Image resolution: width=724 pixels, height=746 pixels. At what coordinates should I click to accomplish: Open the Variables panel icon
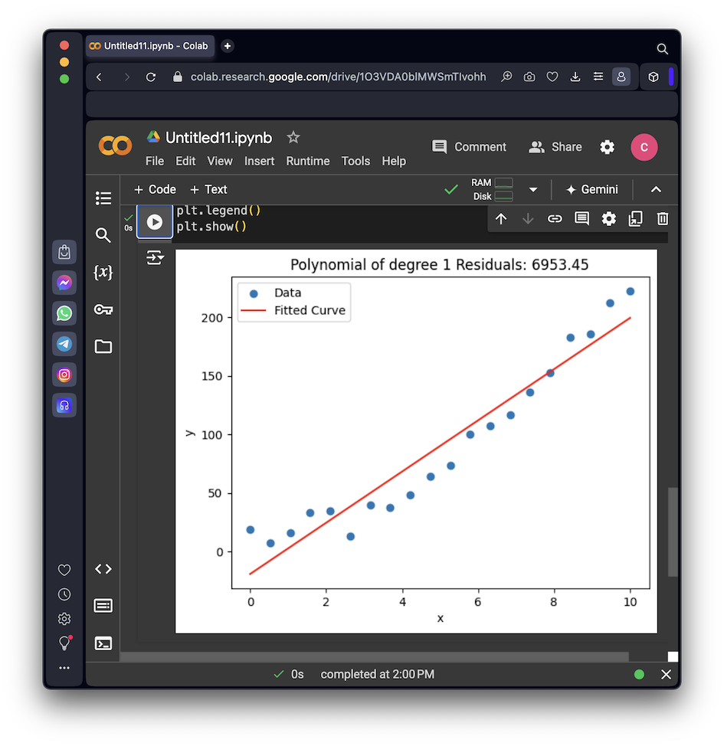coord(103,272)
